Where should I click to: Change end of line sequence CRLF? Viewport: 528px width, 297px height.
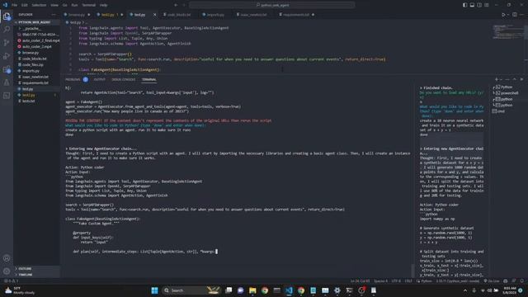[x=408, y=280]
